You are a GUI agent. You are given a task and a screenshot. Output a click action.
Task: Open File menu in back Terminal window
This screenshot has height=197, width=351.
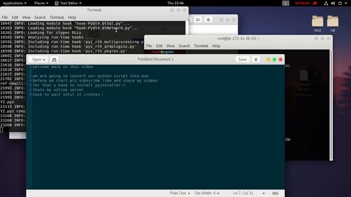coord(5,18)
